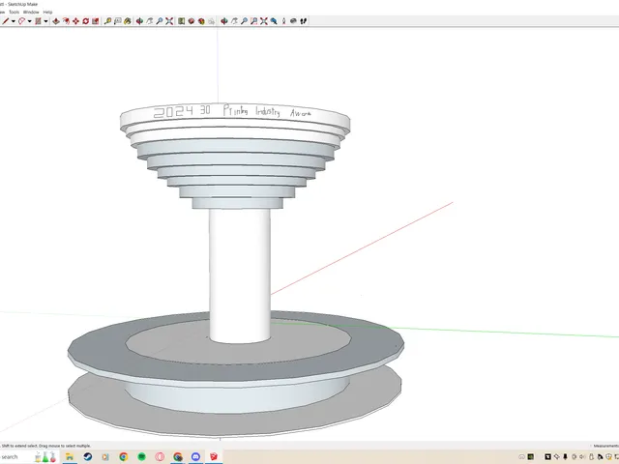Select the Scale tool
The width and height of the screenshot is (619, 464).
click(95, 21)
